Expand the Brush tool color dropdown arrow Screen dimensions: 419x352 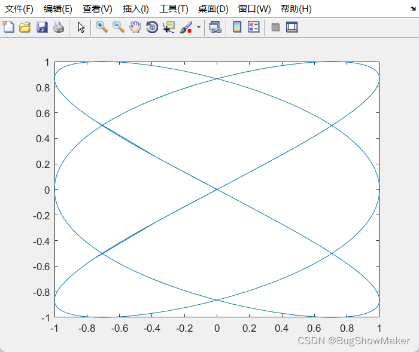tap(199, 27)
